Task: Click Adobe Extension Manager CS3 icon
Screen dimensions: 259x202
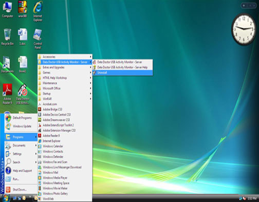Action: pyautogui.click(x=40, y=130)
